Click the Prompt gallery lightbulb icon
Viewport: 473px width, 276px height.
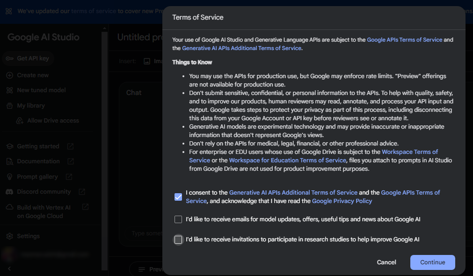[10, 177]
